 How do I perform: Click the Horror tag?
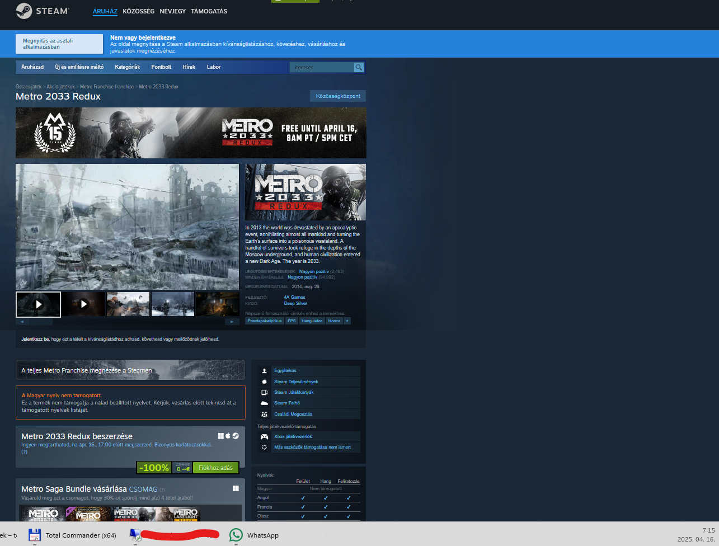coord(334,321)
